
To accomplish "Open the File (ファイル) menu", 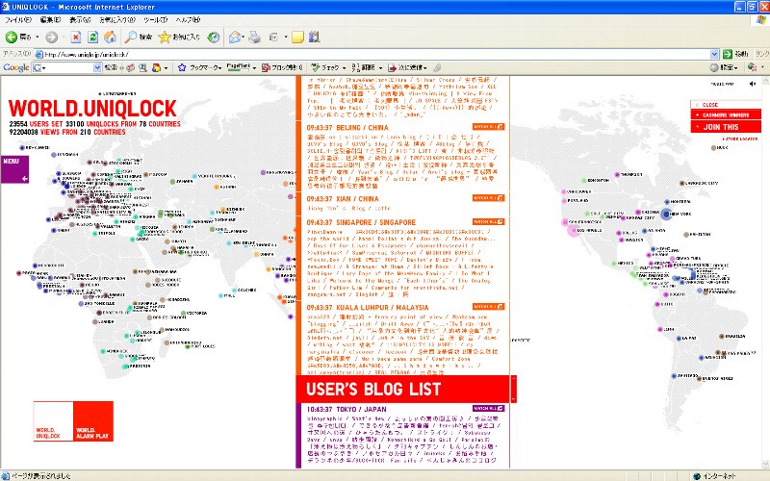I will tap(17, 20).
